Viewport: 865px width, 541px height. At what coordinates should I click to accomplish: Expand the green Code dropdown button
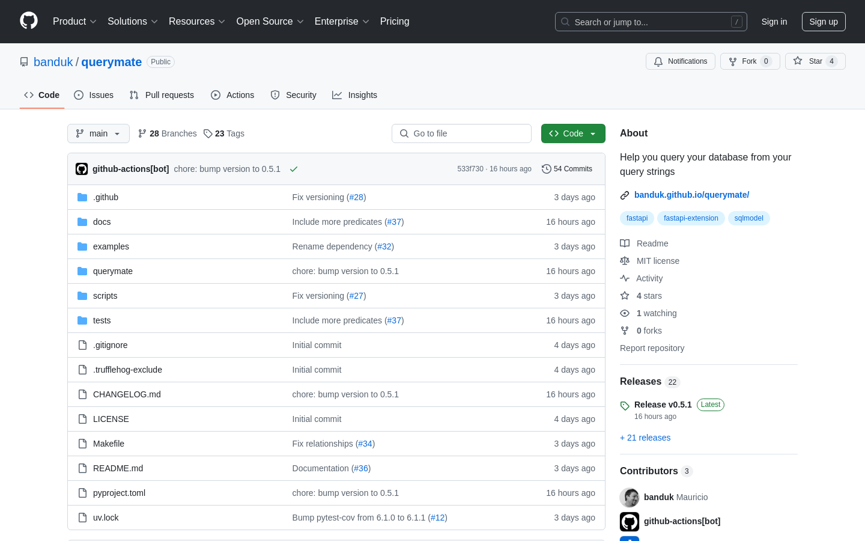(x=573, y=133)
